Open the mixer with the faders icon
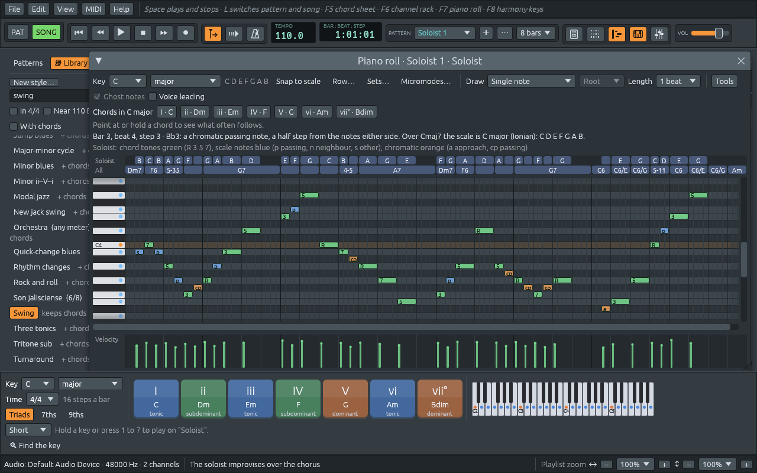 (x=659, y=34)
